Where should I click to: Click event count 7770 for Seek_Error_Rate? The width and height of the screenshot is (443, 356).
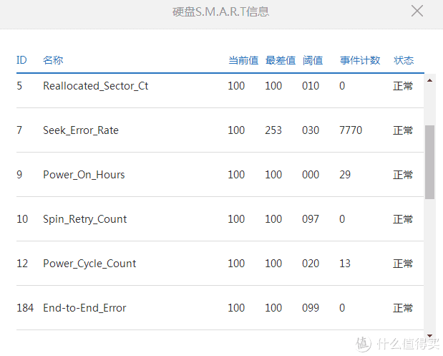[x=351, y=130]
